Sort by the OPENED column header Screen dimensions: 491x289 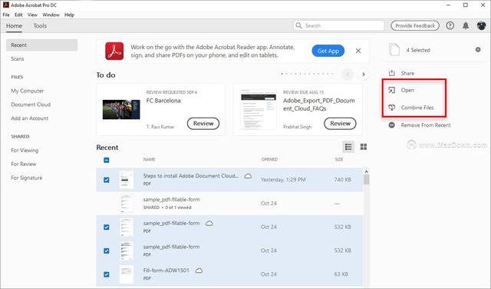click(269, 159)
